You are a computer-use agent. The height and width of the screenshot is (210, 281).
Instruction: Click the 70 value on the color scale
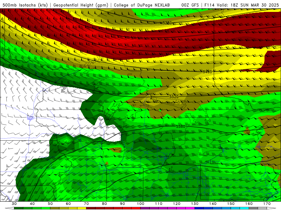[86, 204]
